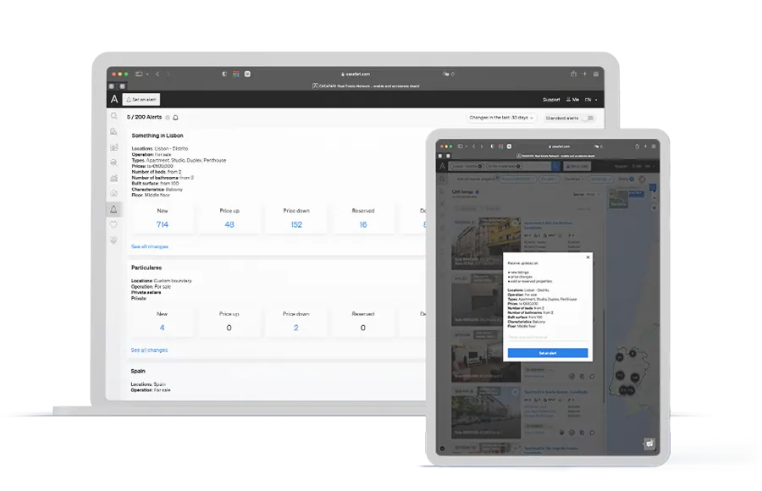Screen dimensions: 762x491
Task: Select the alerts bell in the laptop sidebar
Action: coord(113,209)
